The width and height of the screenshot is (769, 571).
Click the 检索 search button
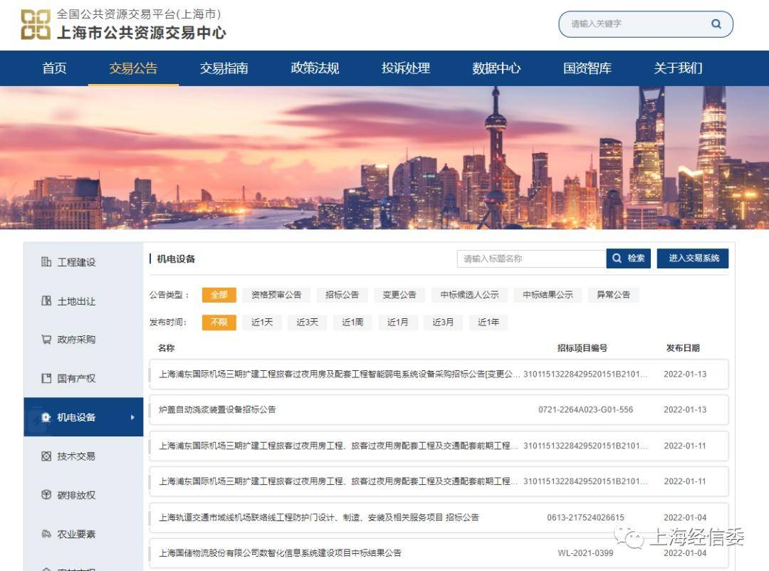click(x=628, y=258)
